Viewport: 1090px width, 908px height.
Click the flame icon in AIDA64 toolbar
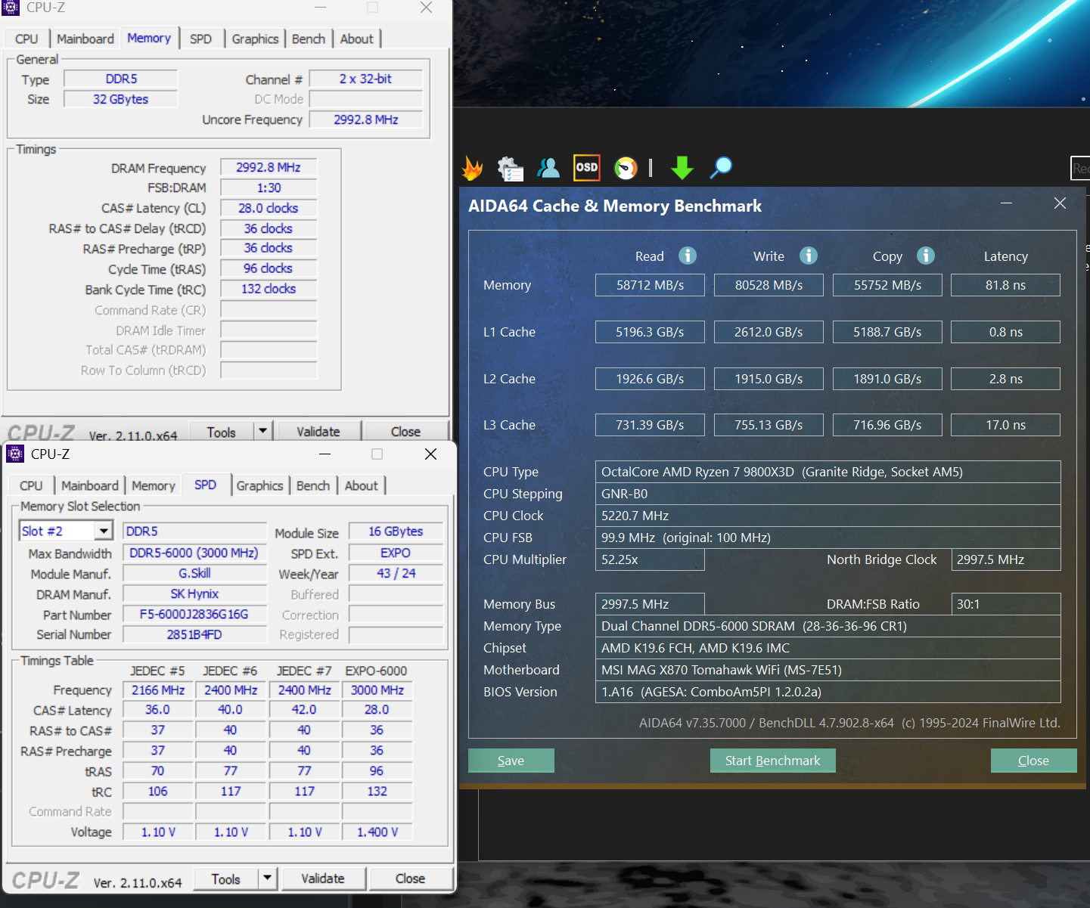coord(473,168)
